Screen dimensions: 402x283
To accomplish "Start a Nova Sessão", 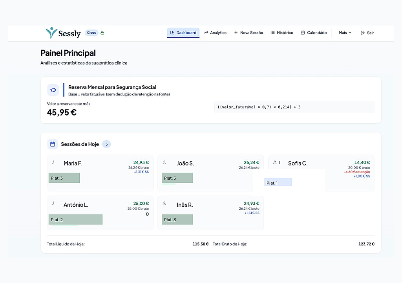I will point(249,33).
